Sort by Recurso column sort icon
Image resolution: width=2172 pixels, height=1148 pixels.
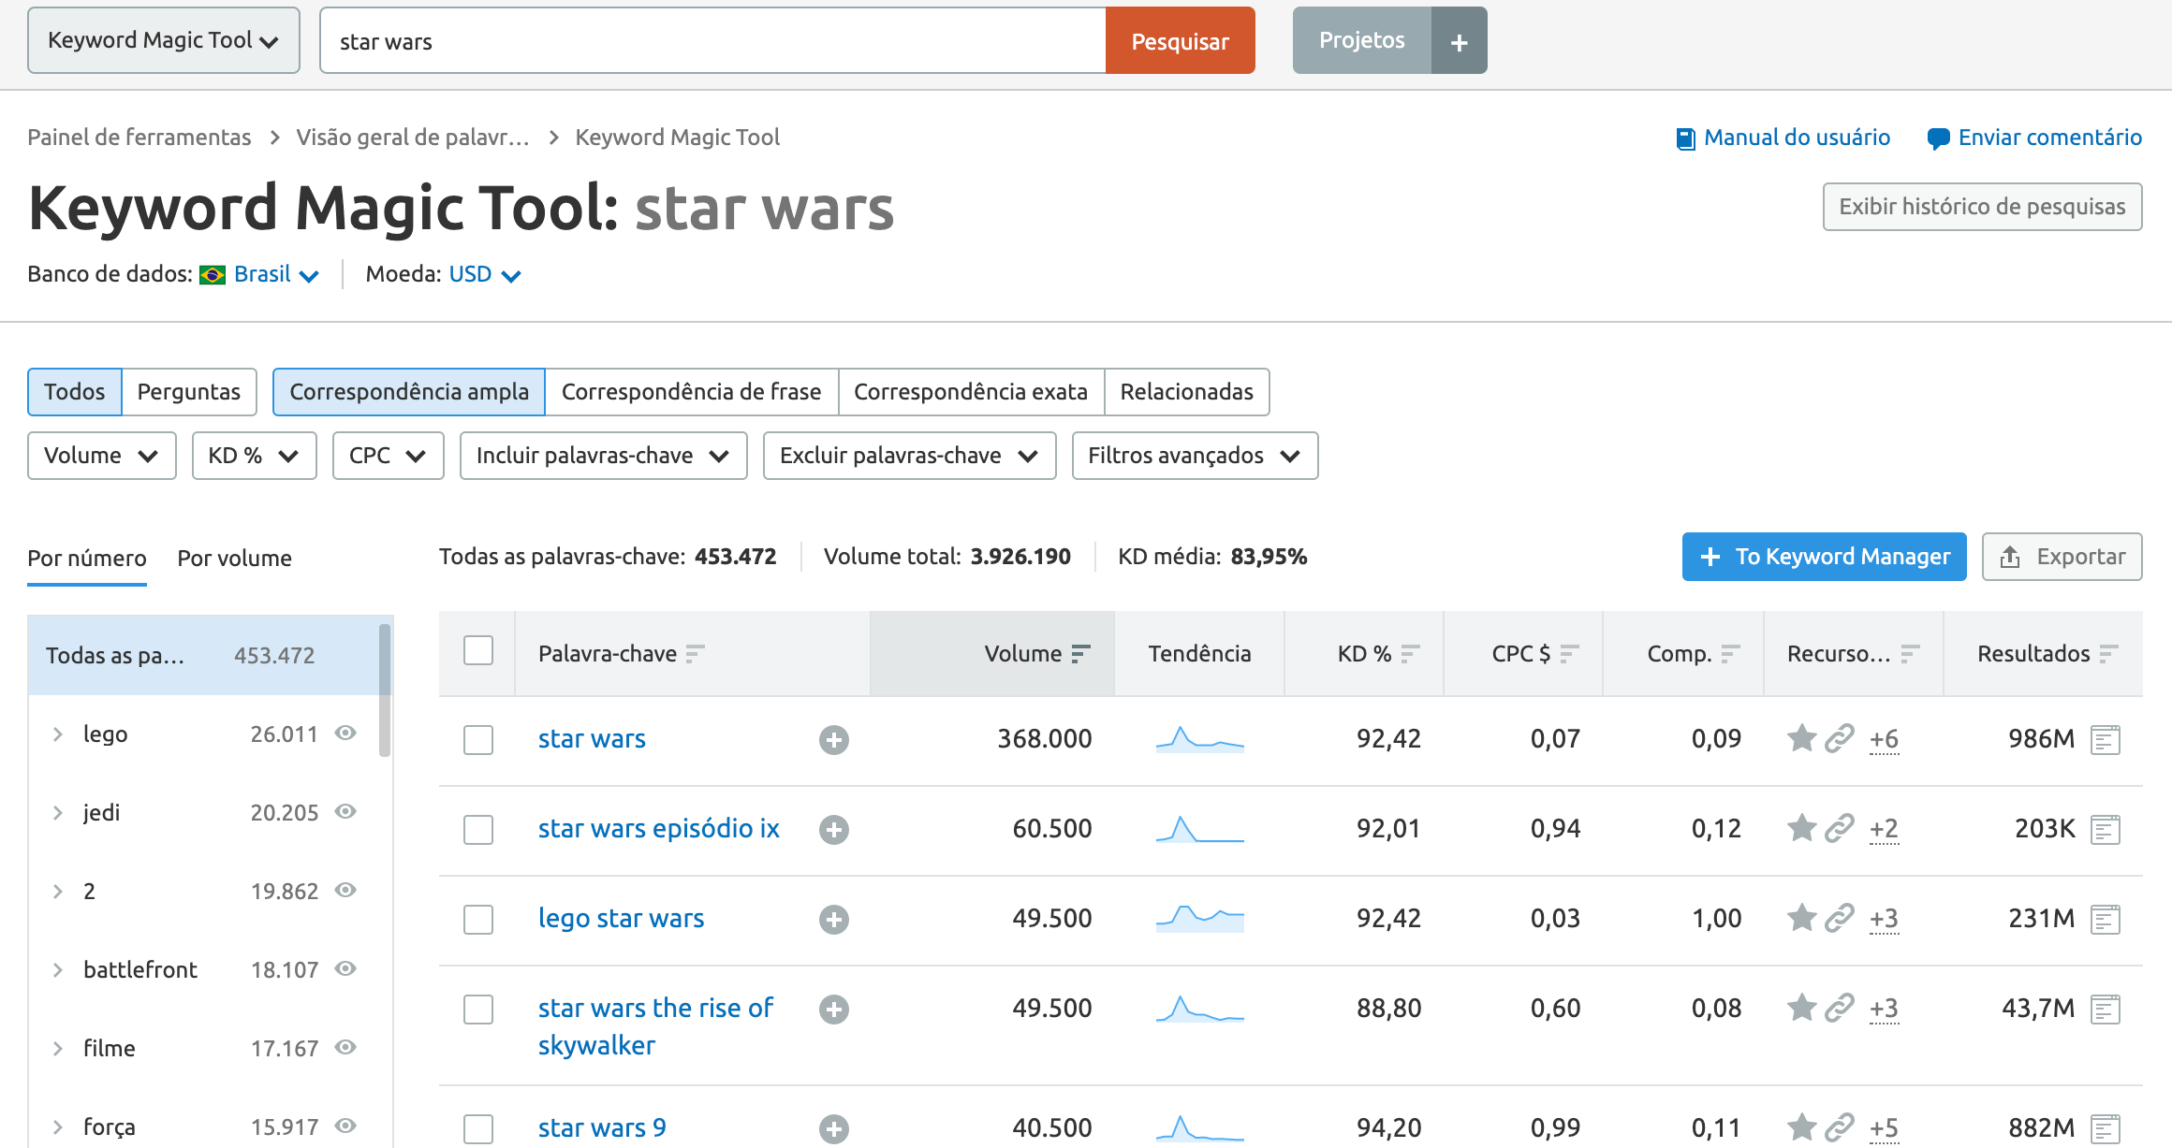(1910, 654)
